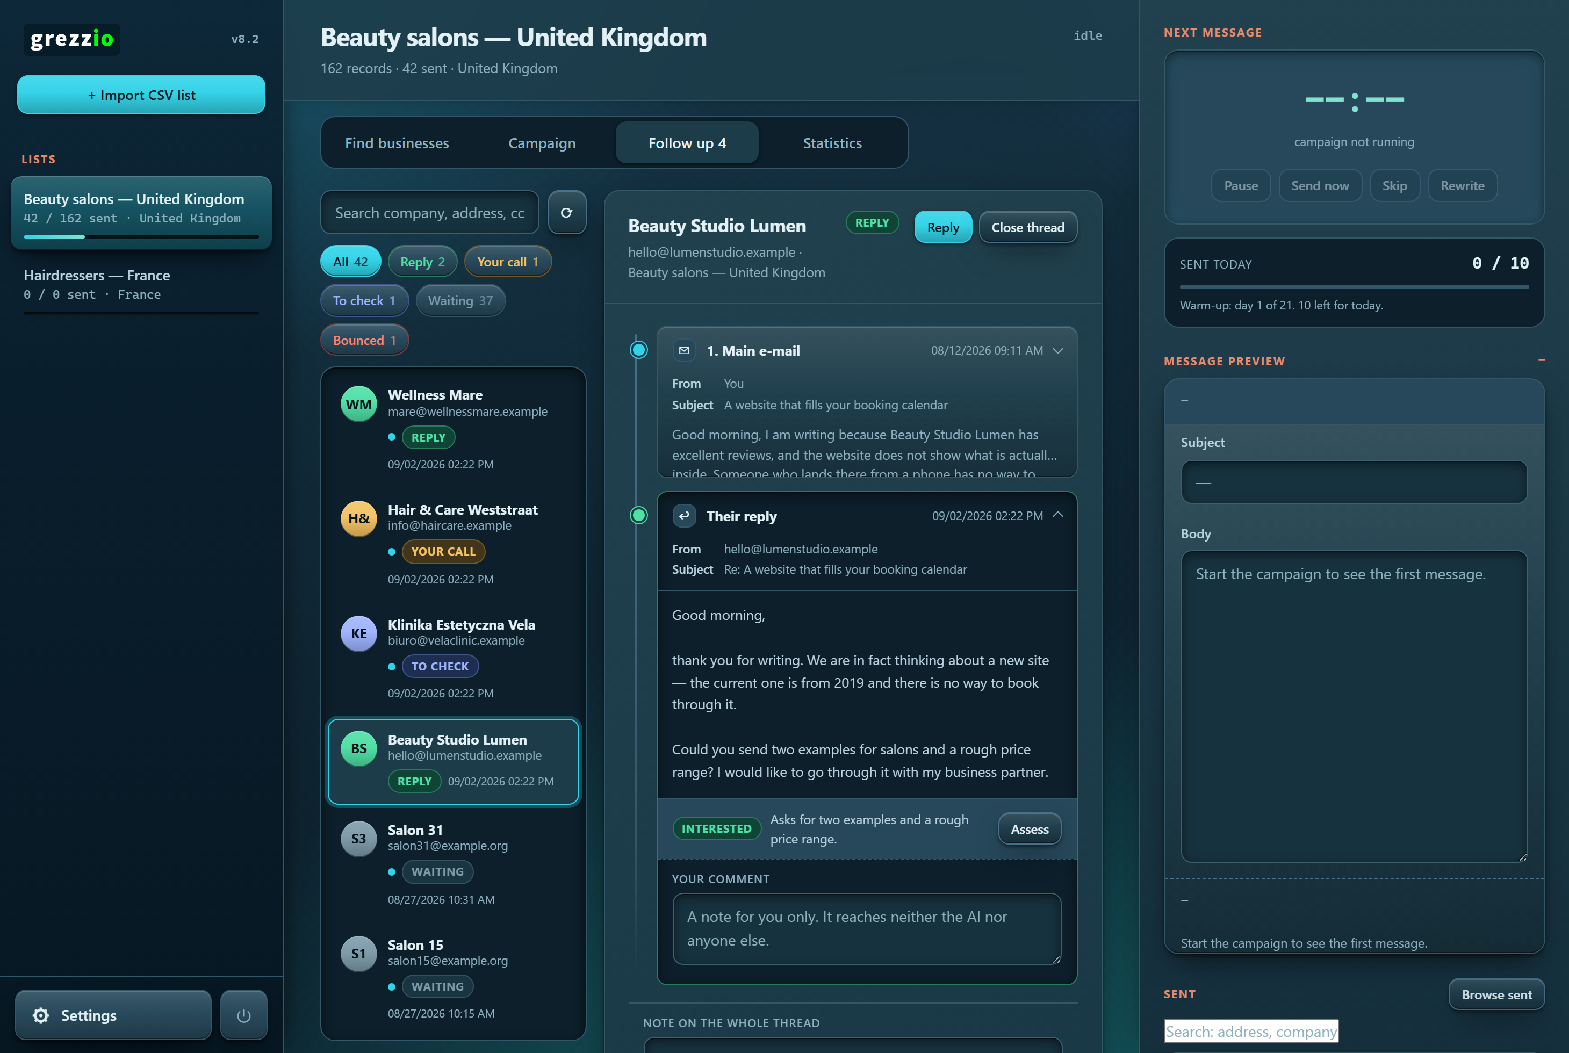Click the refresh icon beside the search box
1569x1053 pixels.
(x=567, y=213)
